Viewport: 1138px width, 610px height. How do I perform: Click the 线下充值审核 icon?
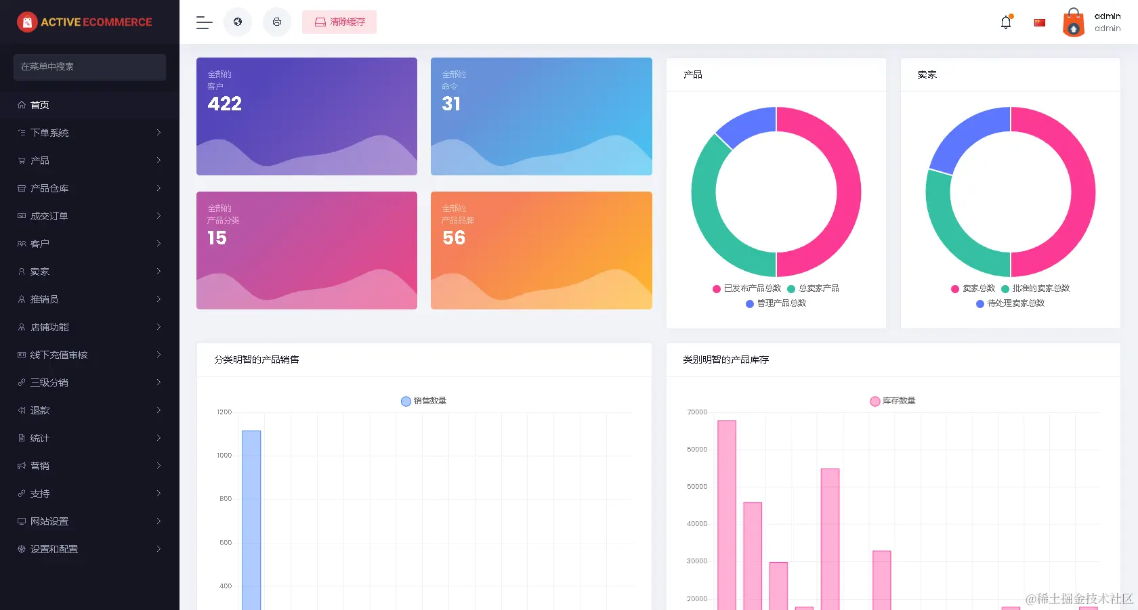[x=22, y=355]
